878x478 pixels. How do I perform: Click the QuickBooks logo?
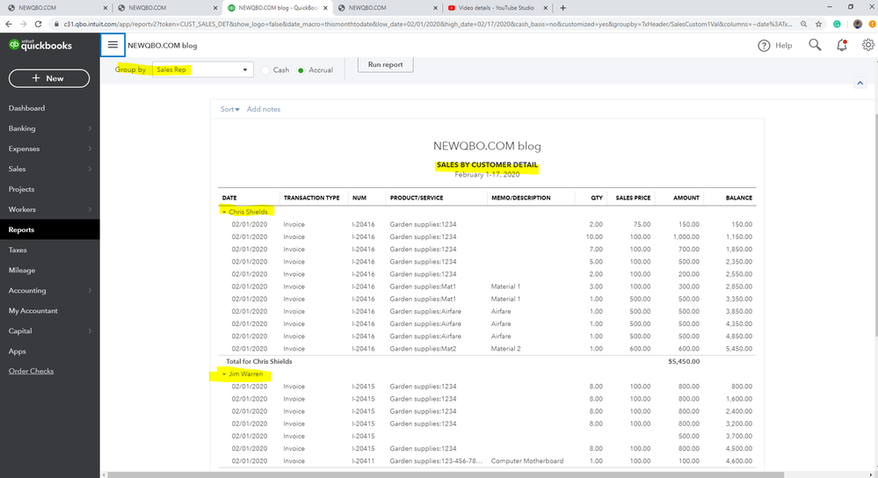40,45
